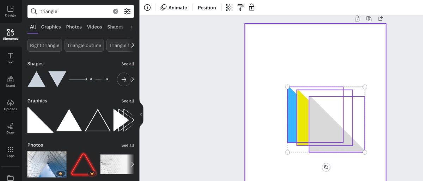Viewport: 423px width, 181px height.
Task: Lock the page using page lock icon
Action: point(357,19)
